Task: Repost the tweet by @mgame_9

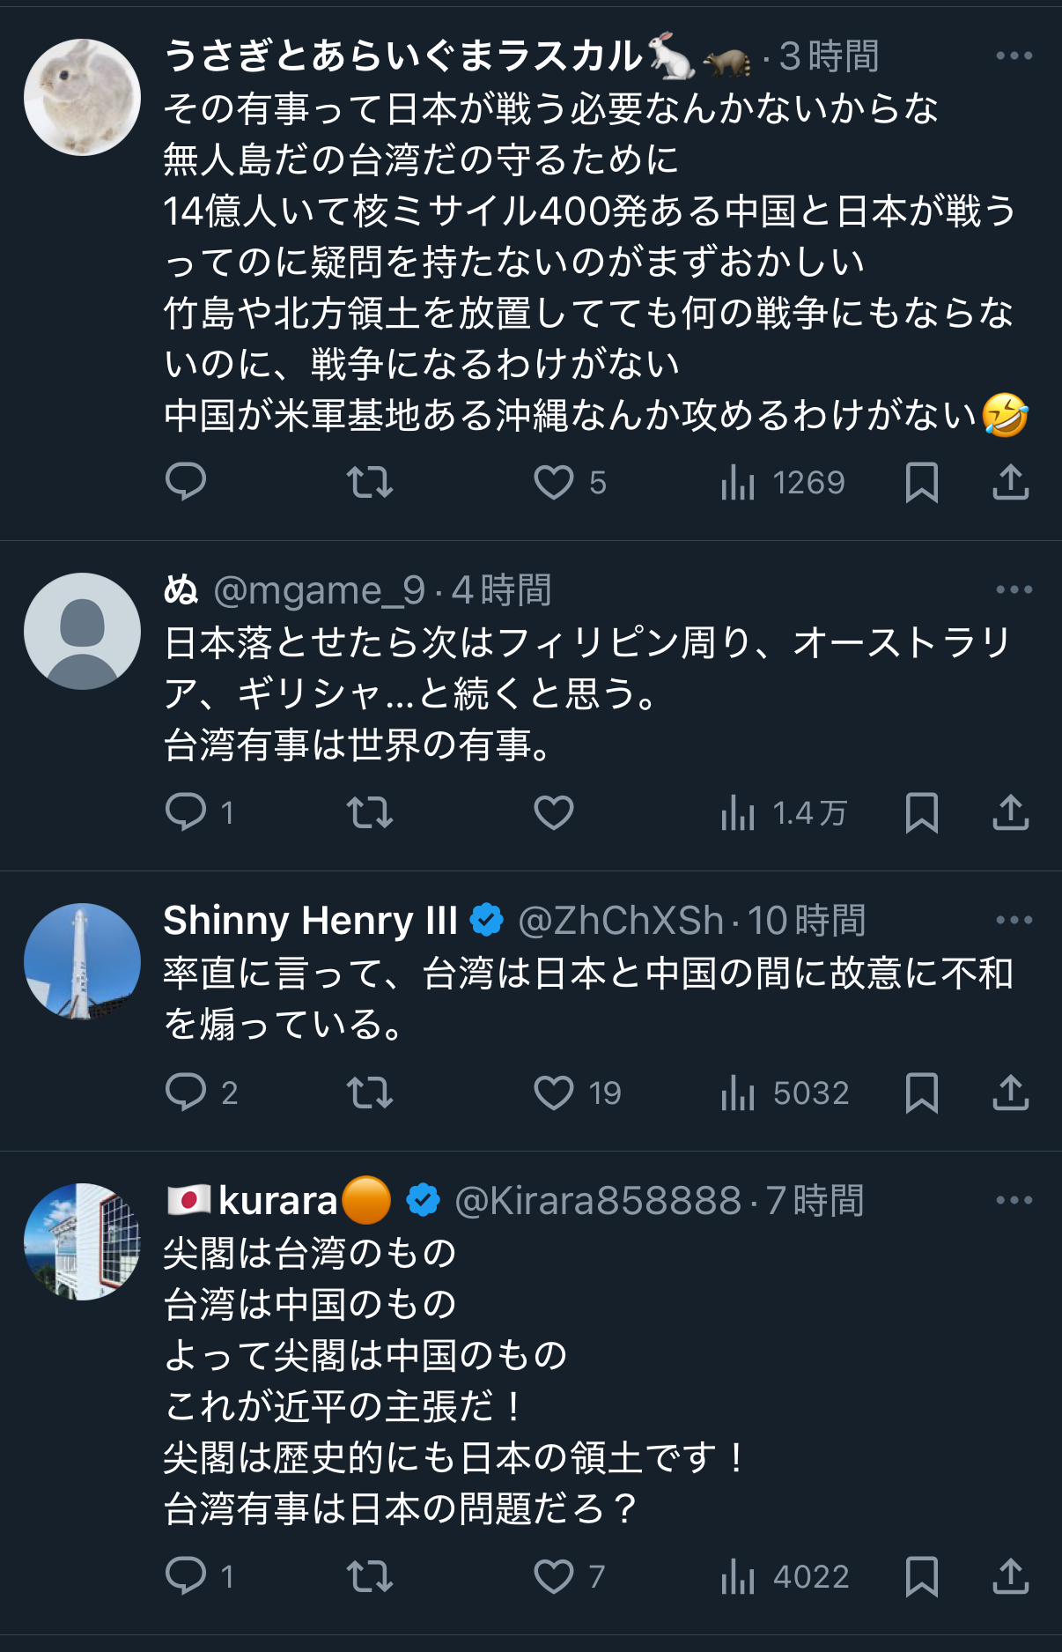Action: 370,812
